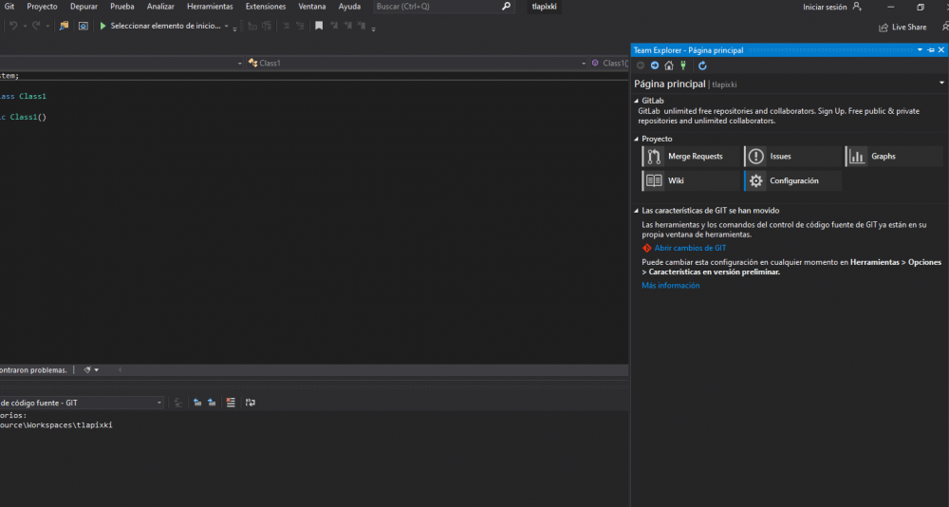The image size is (949, 507).
Task: Click the clear bookmarks icon
Action: point(362,26)
